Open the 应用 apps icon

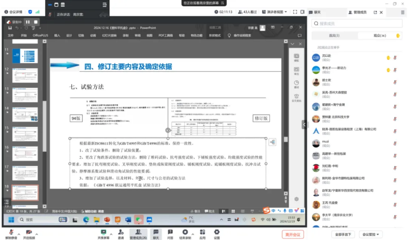202,232
